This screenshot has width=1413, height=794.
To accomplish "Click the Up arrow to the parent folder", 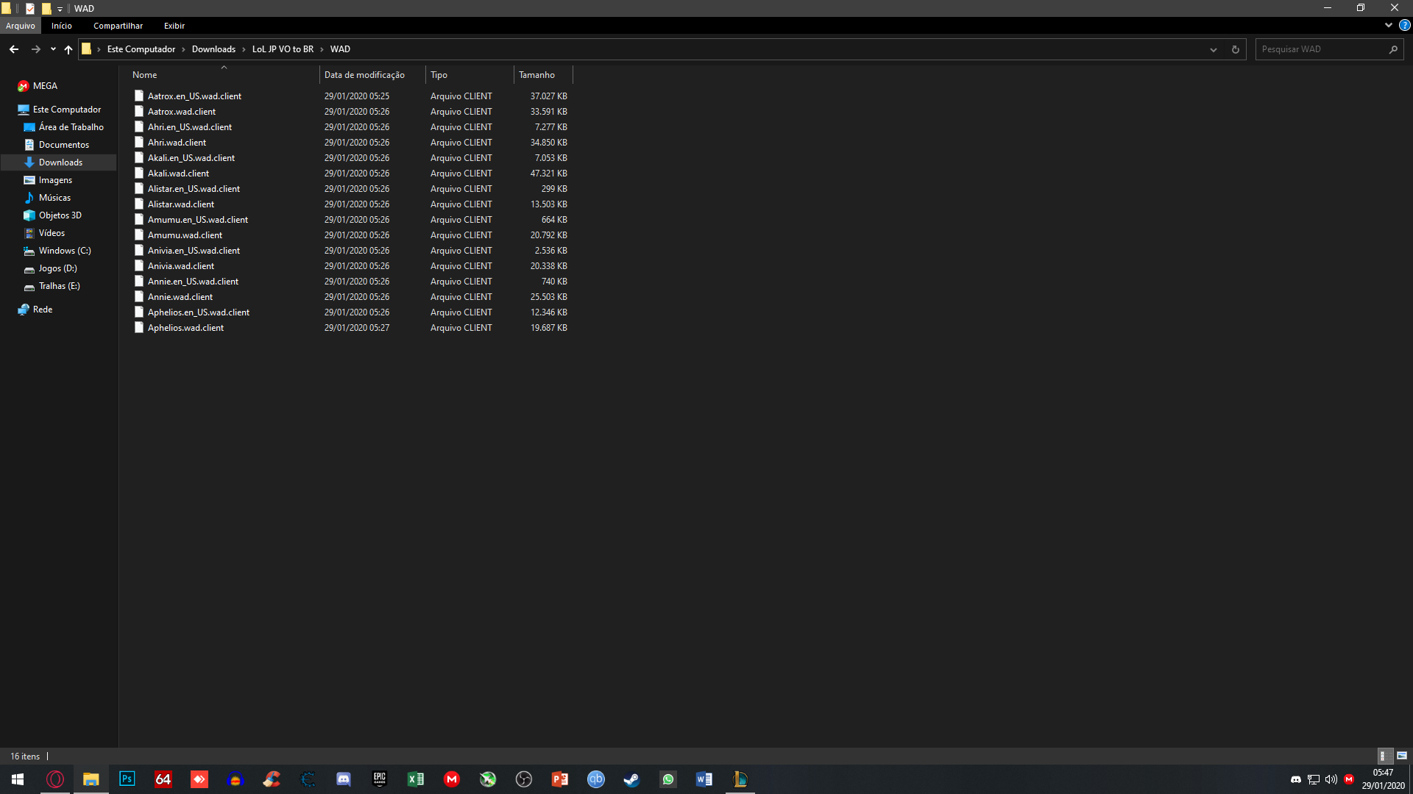I will click(x=68, y=49).
